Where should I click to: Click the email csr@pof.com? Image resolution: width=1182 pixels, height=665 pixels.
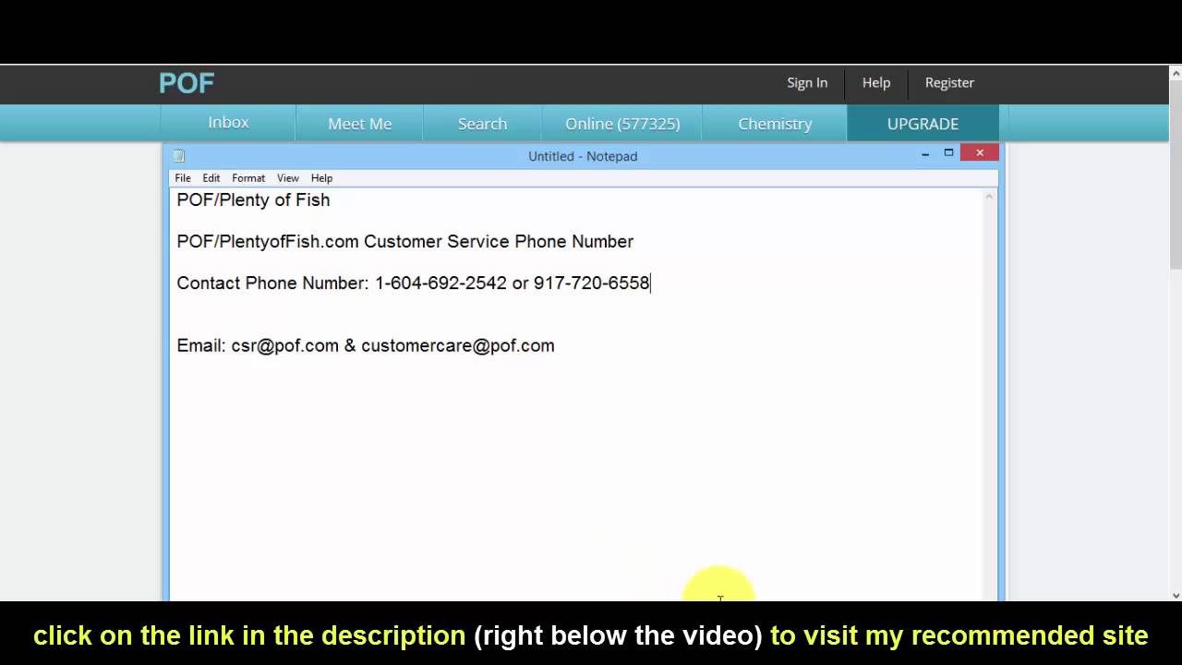coord(285,345)
